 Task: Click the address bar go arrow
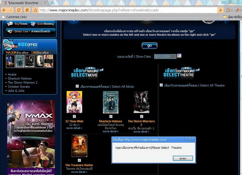pyautogui.click(x=221, y=10)
